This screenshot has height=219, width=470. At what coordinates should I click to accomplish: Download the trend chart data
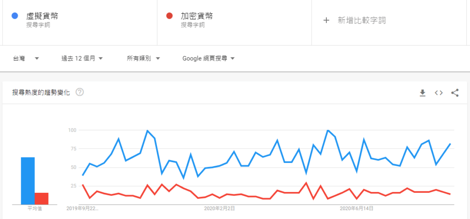[423, 93]
